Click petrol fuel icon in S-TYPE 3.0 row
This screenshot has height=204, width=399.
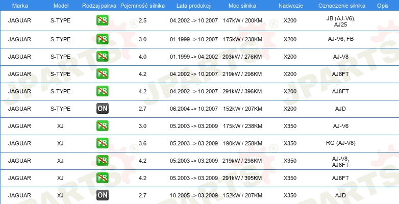[103, 39]
